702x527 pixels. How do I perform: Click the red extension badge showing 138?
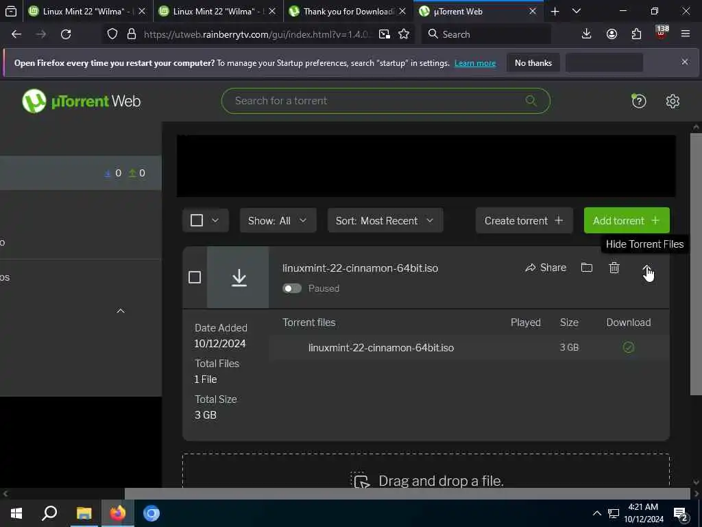pos(662,32)
